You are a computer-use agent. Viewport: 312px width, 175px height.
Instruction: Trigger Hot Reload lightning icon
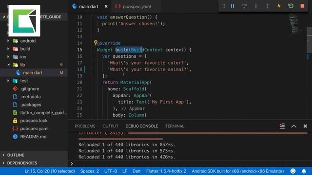pyautogui.click(x=279, y=6)
